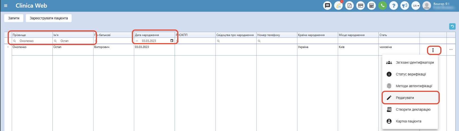Image resolution: width=459 pixels, height=131 pixels.
Task: Open the calendar picker in birth date filter
Action: 172,41
